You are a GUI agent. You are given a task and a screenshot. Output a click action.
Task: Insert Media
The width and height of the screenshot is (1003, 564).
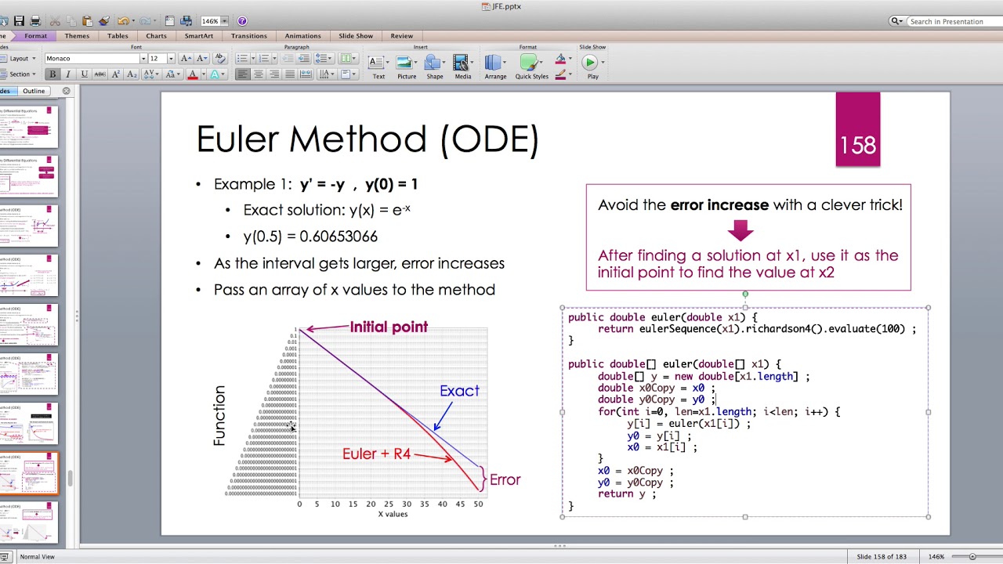click(x=463, y=67)
